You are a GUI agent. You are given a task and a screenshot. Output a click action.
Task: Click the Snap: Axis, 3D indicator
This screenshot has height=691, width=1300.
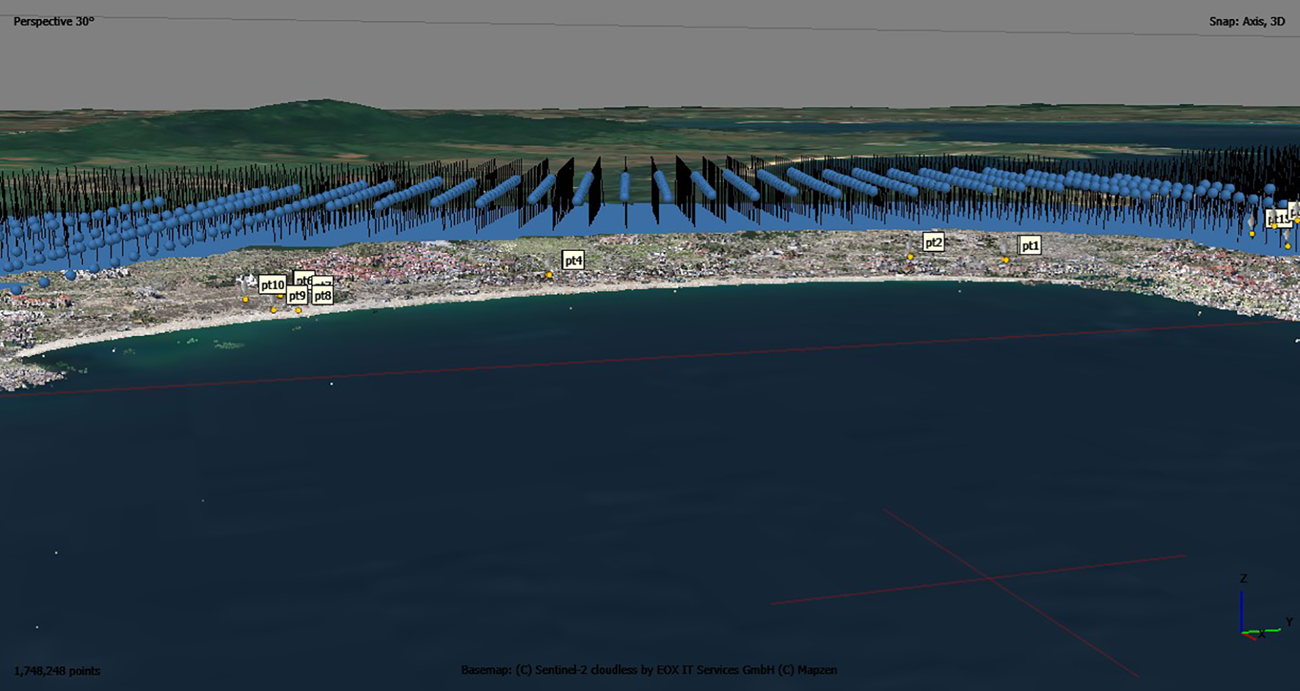coord(1246,21)
